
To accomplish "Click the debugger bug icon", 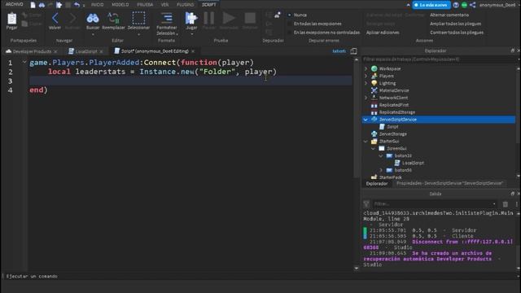I will click(277, 15).
